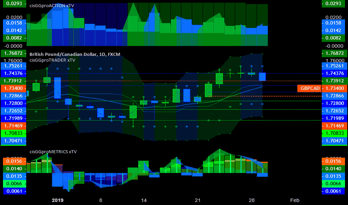Viewport: 348px width, 205px height.
Task: Select the 0.0082 label on right axis
Action: pyautogui.click(x=333, y=38)
